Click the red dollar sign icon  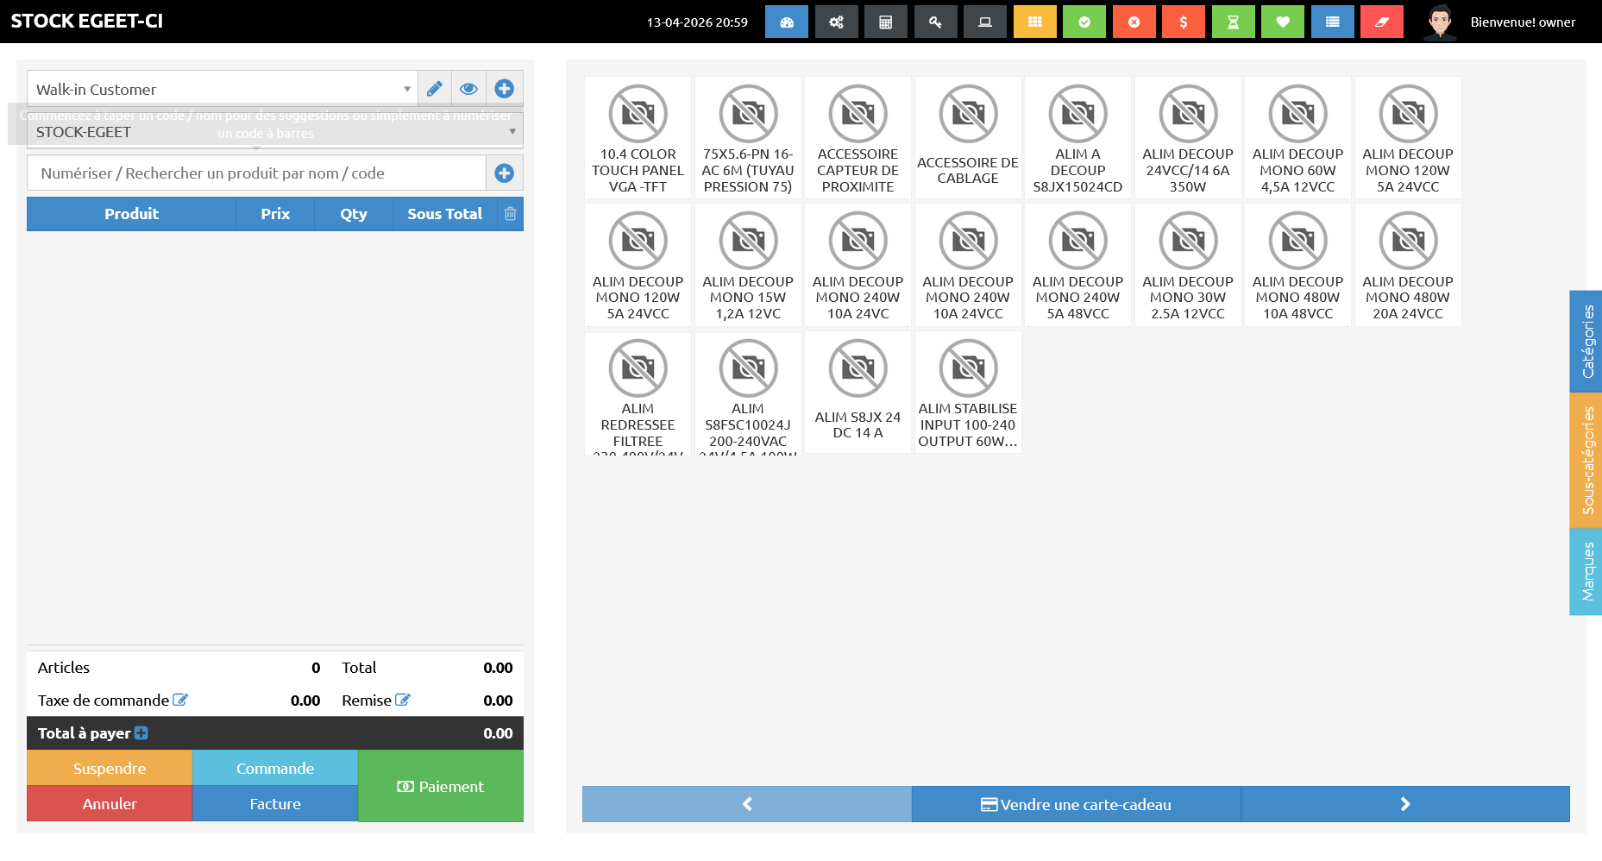(x=1184, y=22)
